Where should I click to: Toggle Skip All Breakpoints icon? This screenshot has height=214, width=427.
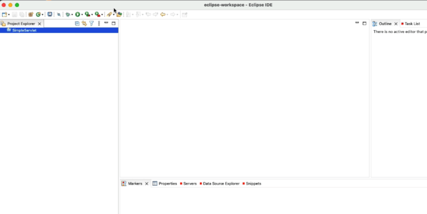click(59, 14)
